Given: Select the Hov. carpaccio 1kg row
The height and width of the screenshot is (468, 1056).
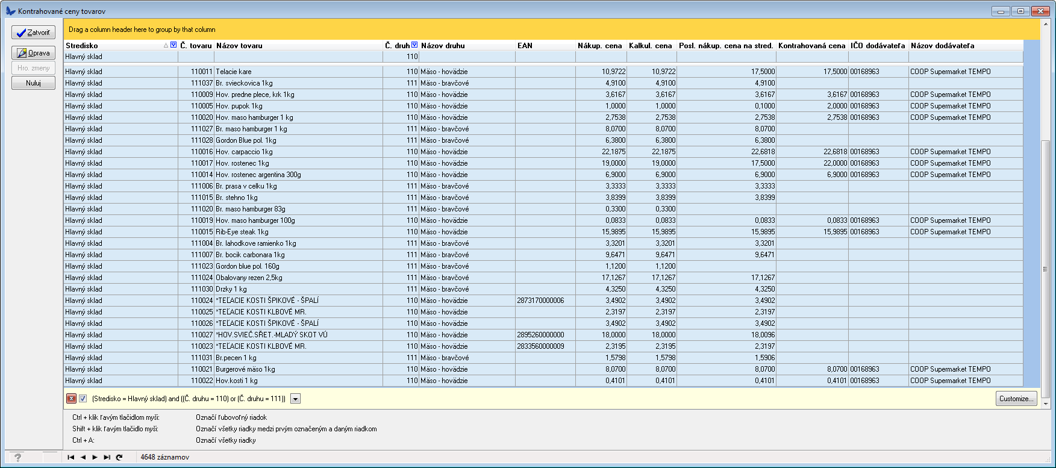Looking at the screenshot, I should tap(543, 152).
